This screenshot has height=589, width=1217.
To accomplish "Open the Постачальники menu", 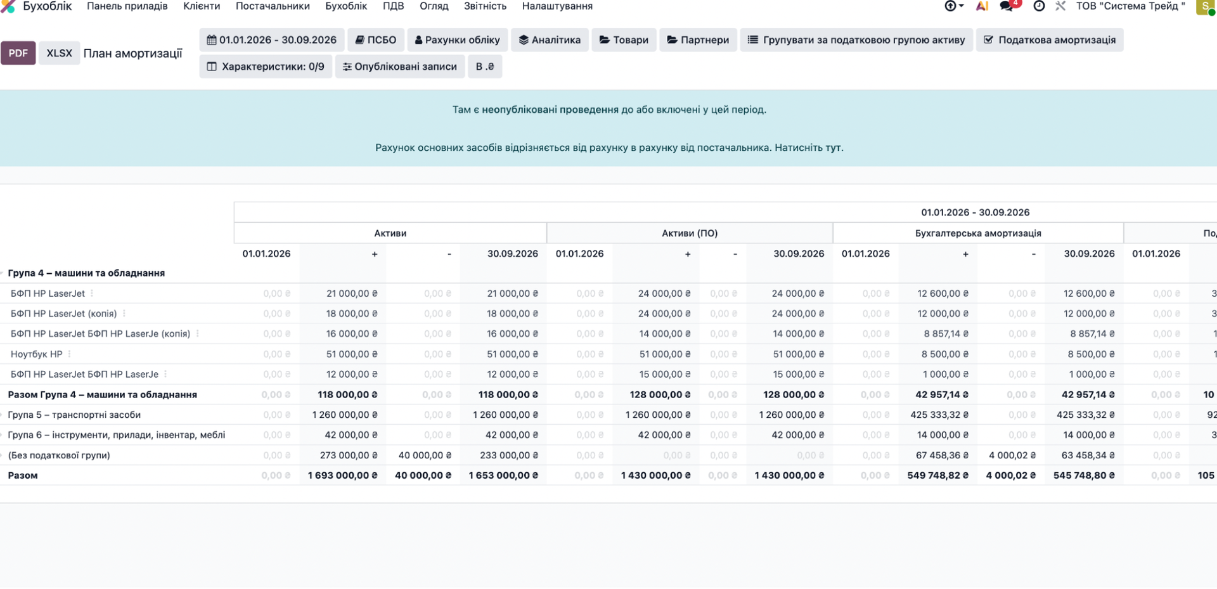I will point(273,6).
